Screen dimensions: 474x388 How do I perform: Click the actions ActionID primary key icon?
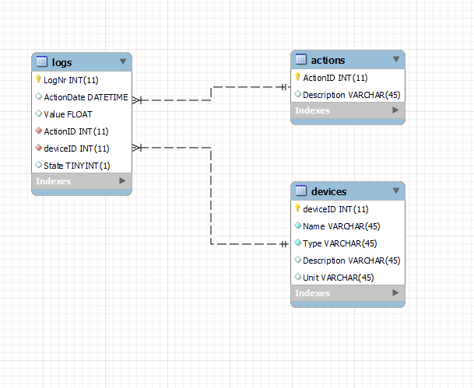pos(297,77)
